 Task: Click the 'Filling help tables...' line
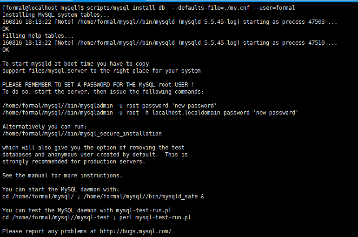(38, 36)
